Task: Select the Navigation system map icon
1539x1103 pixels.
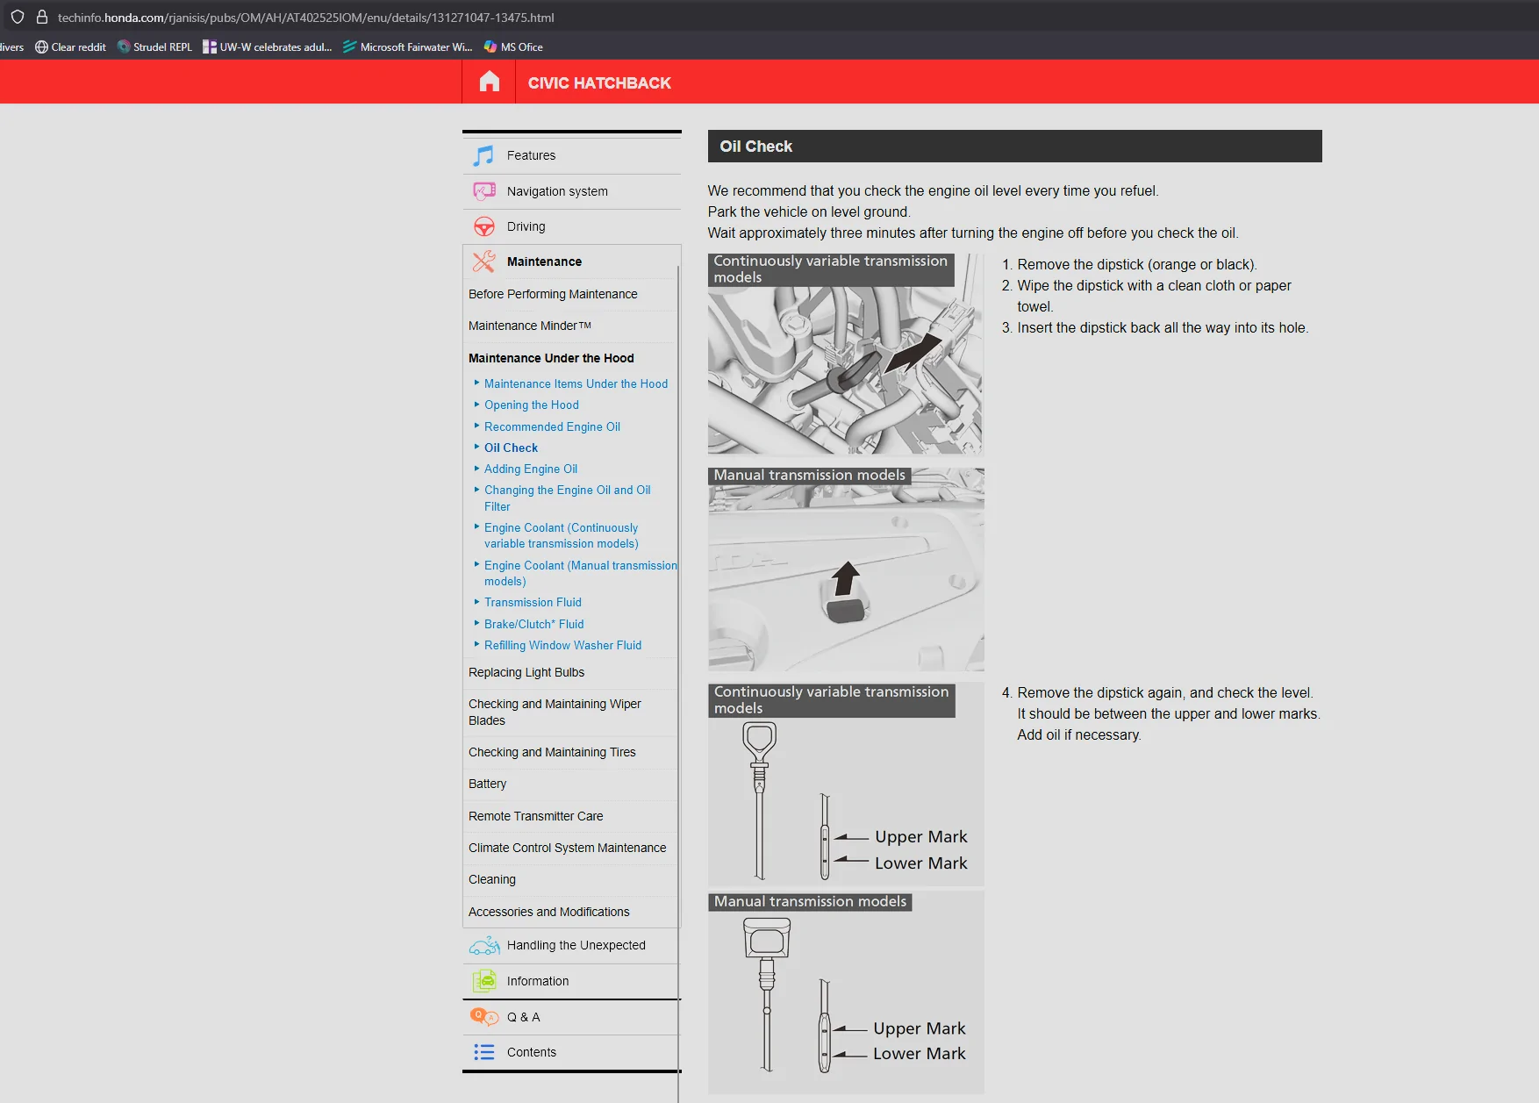Action: pos(483,191)
